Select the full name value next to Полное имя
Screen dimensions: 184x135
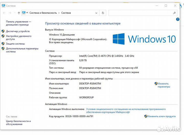[x=90, y=88]
